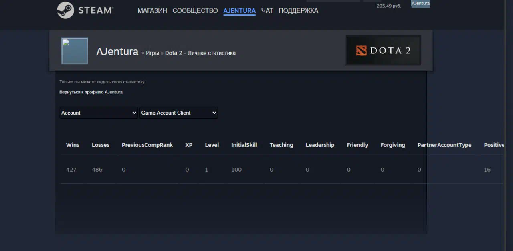Follow the Игры breadcrumb link

click(152, 53)
